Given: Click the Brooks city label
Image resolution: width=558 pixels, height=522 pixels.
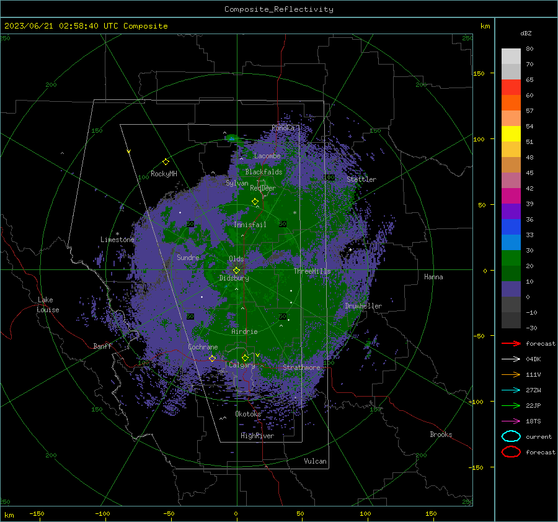Looking at the screenshot, I should pos(441,434).
